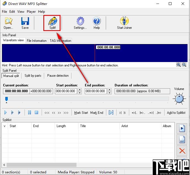
Task: Click the waveform display area
Action: tap(95, 53)
